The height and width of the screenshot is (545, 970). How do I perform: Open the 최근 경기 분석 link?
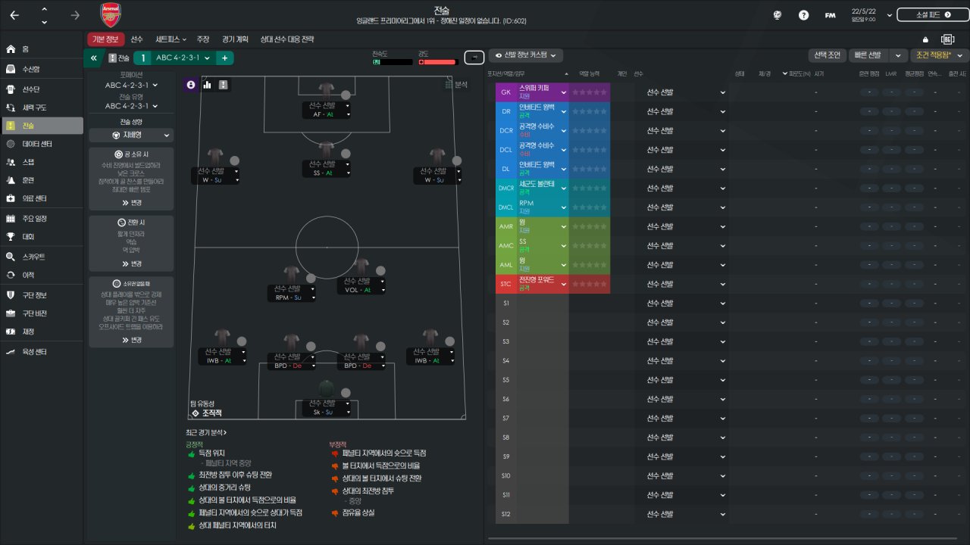[x=205, y=433]
